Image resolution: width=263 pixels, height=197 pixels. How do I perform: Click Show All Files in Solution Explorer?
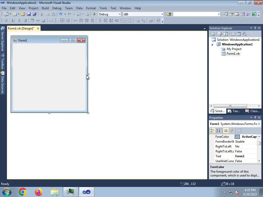click(220, 34)
